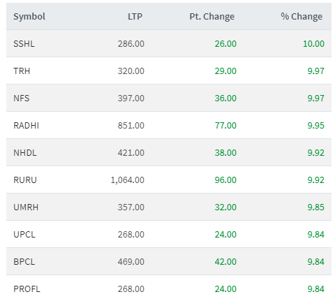
Task: Click the Pt. Change column header
Action: pos(212,17)
